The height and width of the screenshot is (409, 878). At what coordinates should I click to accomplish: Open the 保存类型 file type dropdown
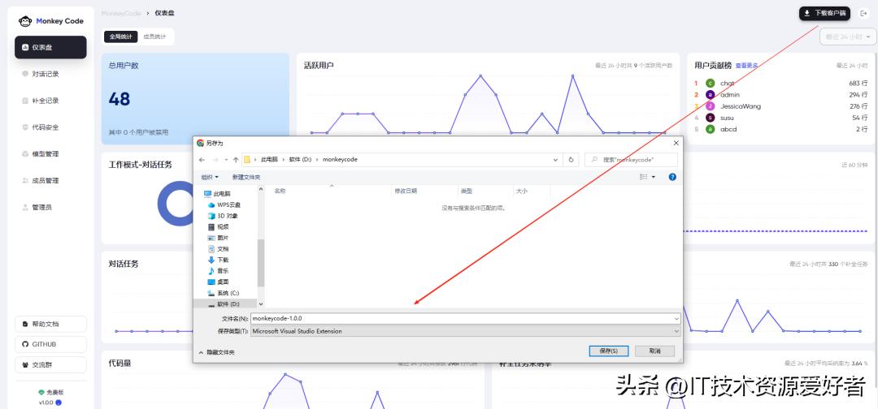[465, 331]
